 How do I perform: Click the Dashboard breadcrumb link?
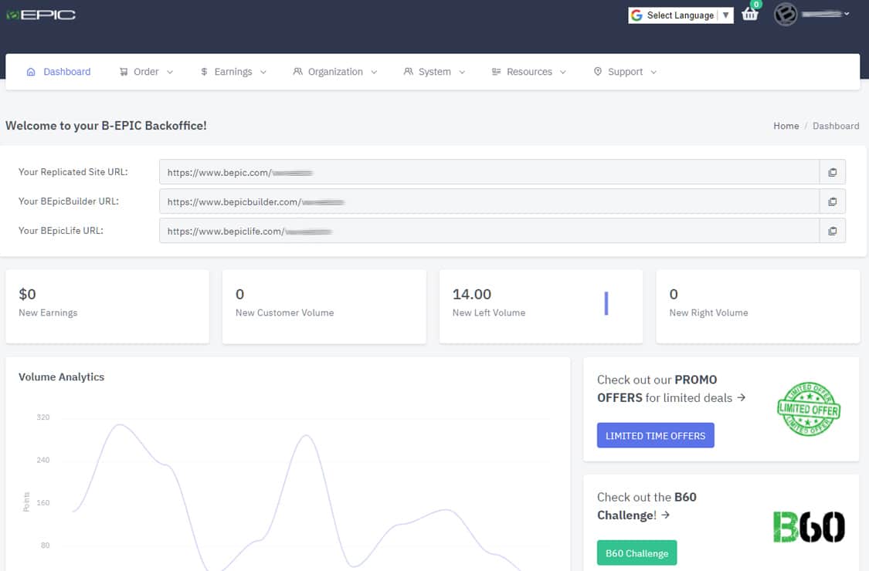click(x=836, y=126)
